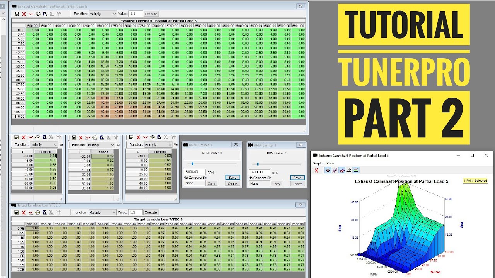
Task: Click Save button in RPM Limiter 3
Action: coord(233,178)
